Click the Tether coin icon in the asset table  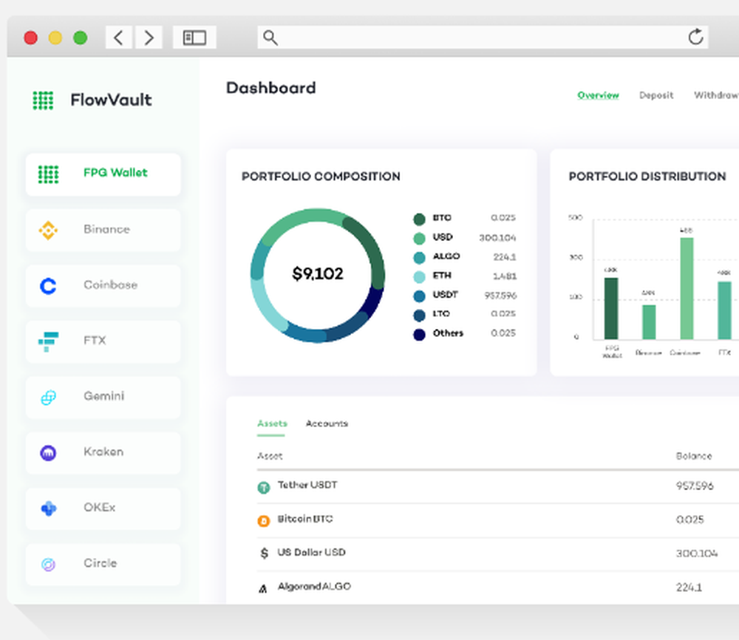tap(264, 487)
